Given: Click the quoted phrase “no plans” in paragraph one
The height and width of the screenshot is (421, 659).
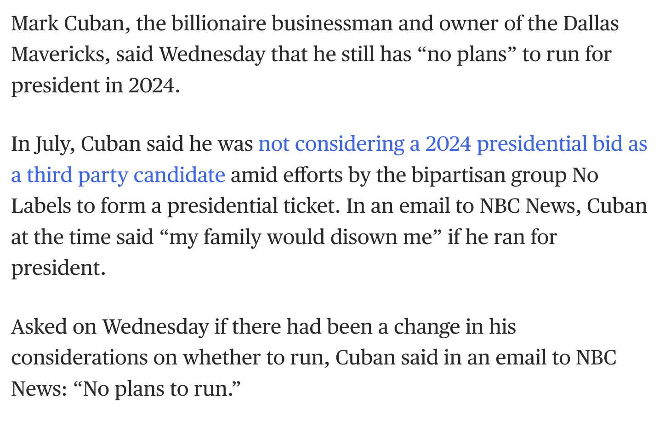Looking at the screenshot, I should tap(467, 54).
